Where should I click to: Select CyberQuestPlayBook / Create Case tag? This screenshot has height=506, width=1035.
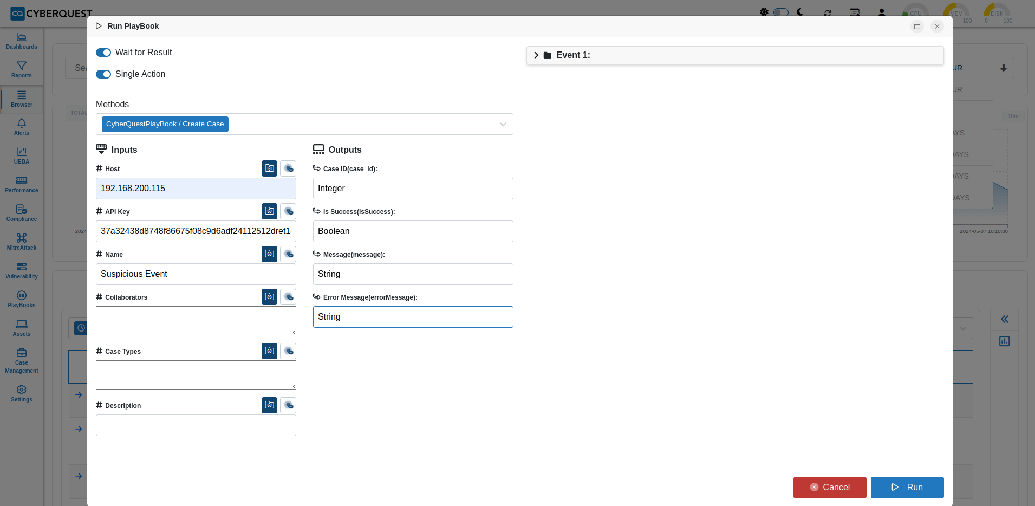click(x=165, y=124)
